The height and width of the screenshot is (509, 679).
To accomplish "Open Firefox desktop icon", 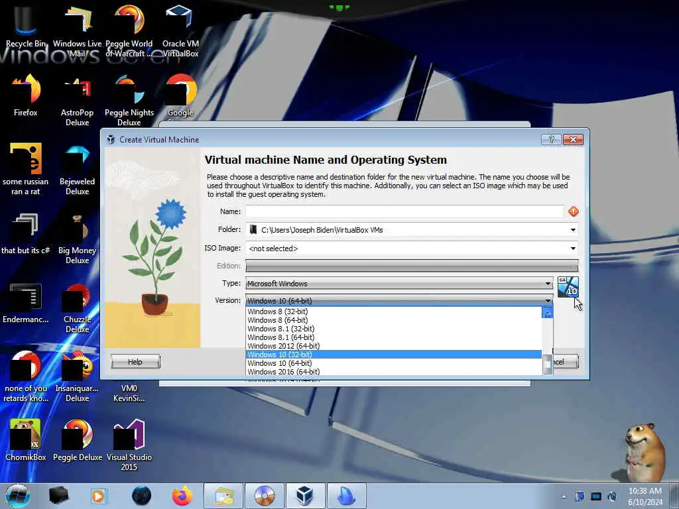I will click(26, 95).
